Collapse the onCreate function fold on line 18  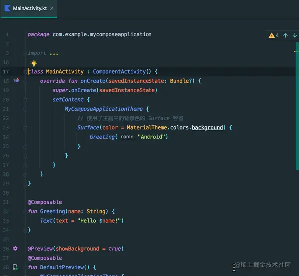tap(25, 81)
